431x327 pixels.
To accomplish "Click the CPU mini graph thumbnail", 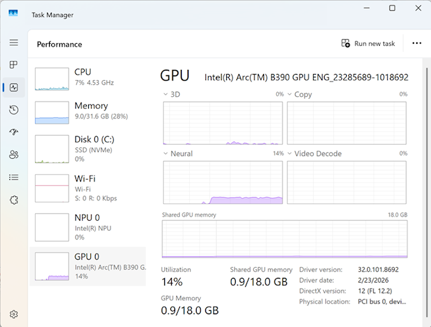I will coord(52,79).
